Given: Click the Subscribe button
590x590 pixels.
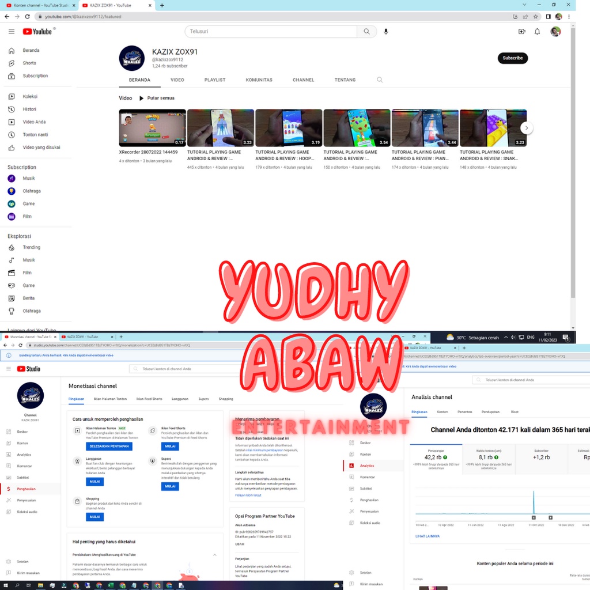Looking at the screenshot, I should pyautogui.click(x=512, y=58).
